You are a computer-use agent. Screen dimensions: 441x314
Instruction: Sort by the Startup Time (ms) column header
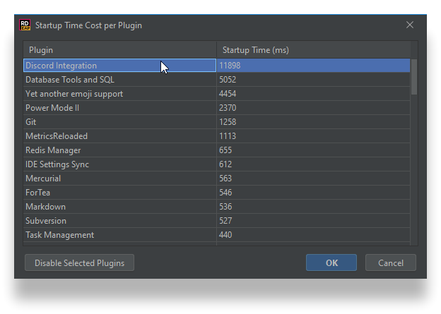point(314,50)
